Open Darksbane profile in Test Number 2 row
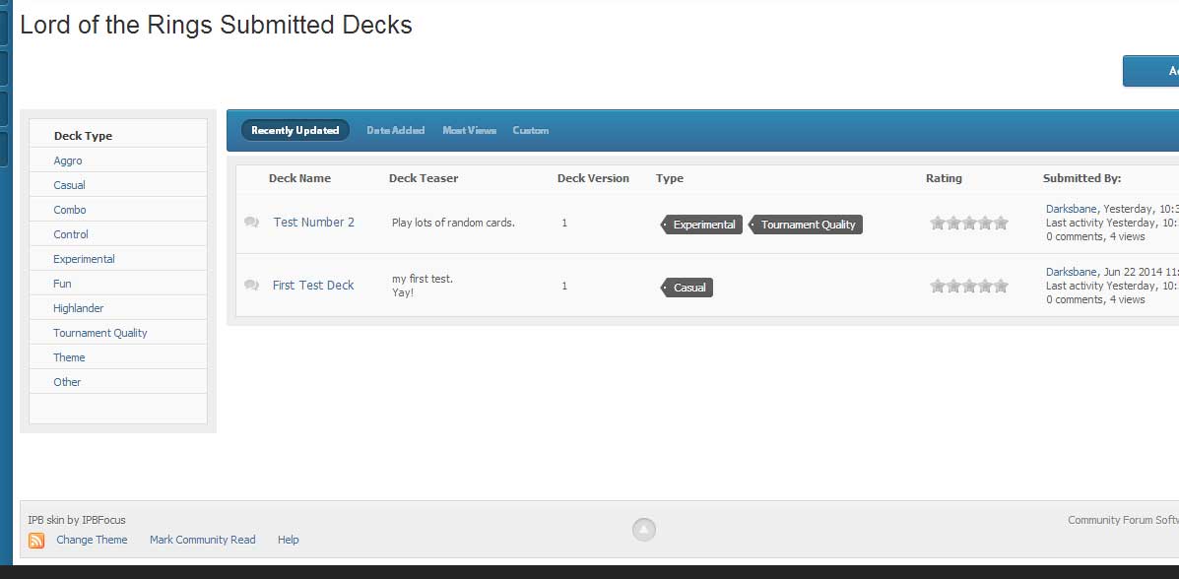This screenshot has width=1179, height=579. [x=1071, y=209]
